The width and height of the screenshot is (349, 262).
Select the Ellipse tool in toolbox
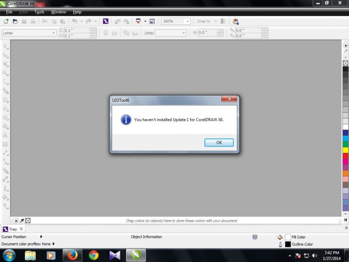6,109
